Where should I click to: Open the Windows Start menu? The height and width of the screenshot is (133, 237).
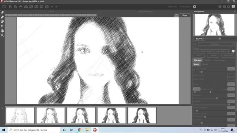4,130
